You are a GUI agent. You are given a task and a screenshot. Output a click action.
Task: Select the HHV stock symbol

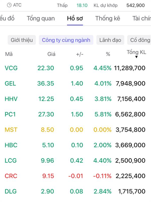click(x=11, y=99)
